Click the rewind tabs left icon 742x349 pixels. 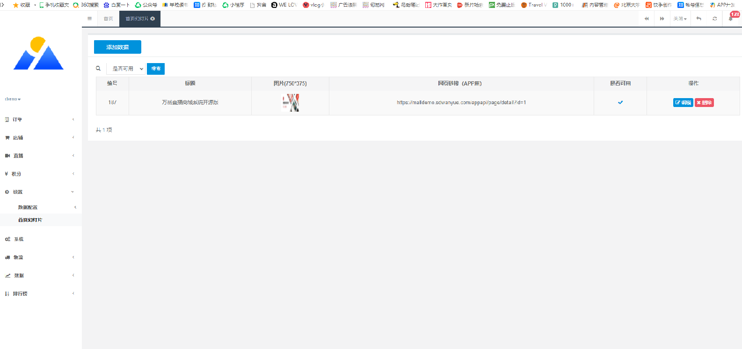click(x=647, y=19)
